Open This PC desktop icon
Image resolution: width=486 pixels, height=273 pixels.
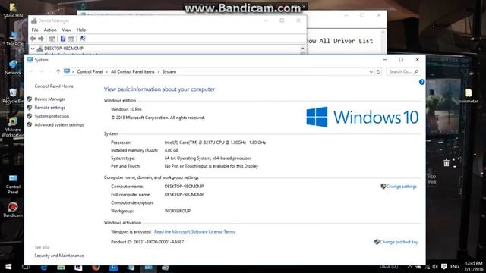tap(14, 39)
